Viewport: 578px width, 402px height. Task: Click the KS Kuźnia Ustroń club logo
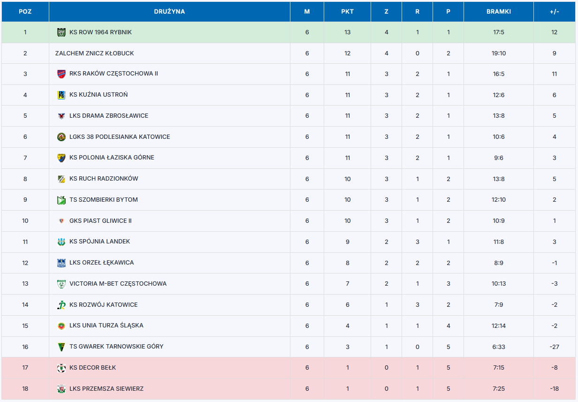61,95
